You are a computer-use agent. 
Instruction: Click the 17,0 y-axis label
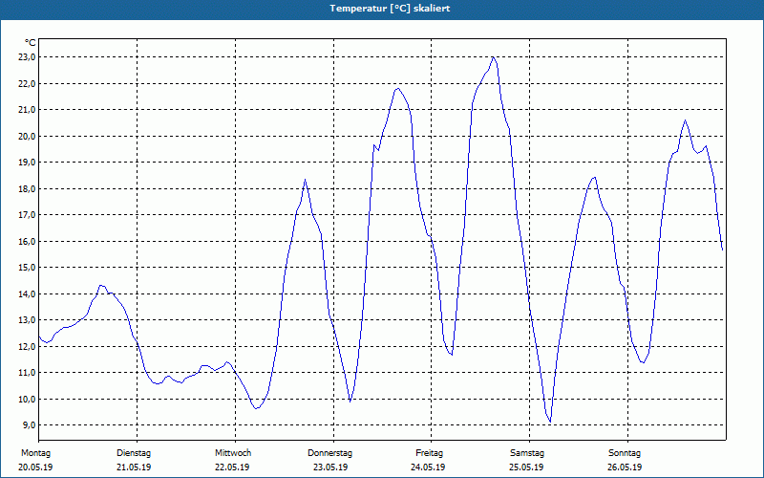coord(28,215)
